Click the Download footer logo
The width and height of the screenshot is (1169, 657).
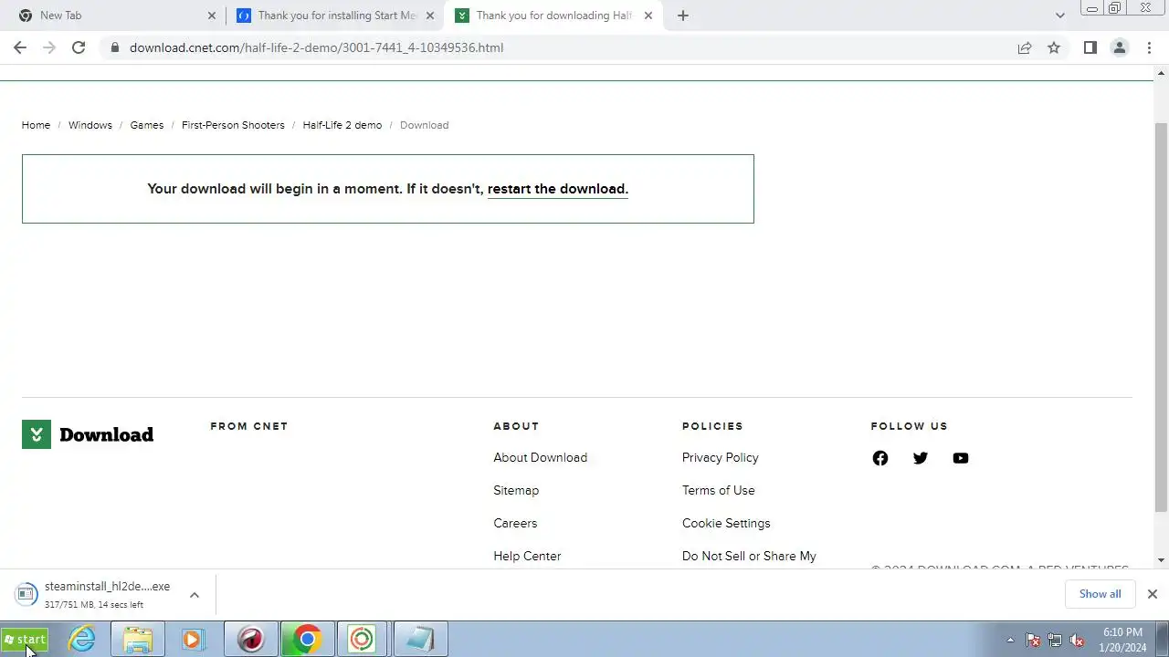pos(88,434)
